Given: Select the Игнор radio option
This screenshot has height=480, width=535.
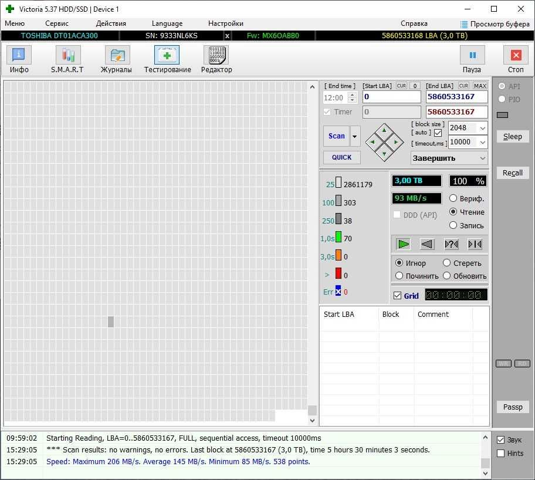Looking at the screenshot, I should click(x=399, y=262).
